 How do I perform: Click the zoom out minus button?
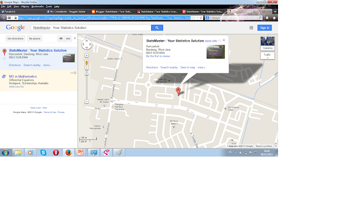[x=86, y=101]
